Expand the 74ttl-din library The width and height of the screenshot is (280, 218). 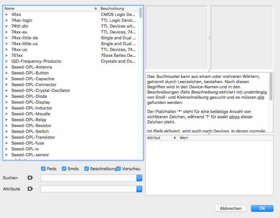(x=7, y=26)
